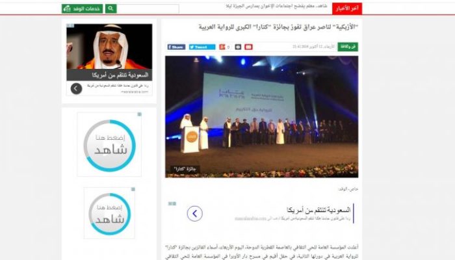Click AdChoices icon on lower circular ad

[133, 190]
